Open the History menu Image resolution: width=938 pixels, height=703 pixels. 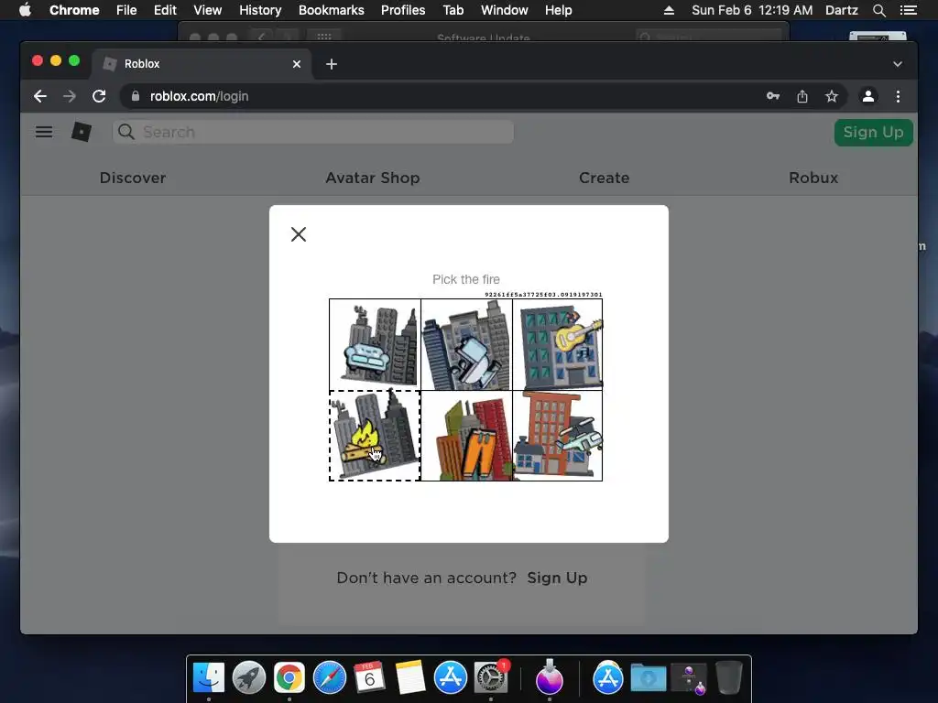click(x=260, y=10)
